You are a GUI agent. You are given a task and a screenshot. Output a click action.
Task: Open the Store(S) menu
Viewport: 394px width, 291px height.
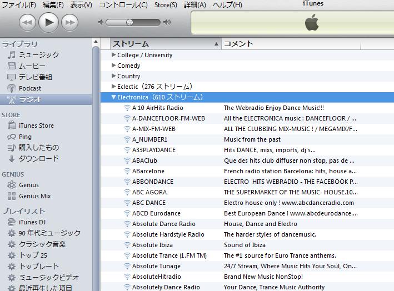(166, 5)
